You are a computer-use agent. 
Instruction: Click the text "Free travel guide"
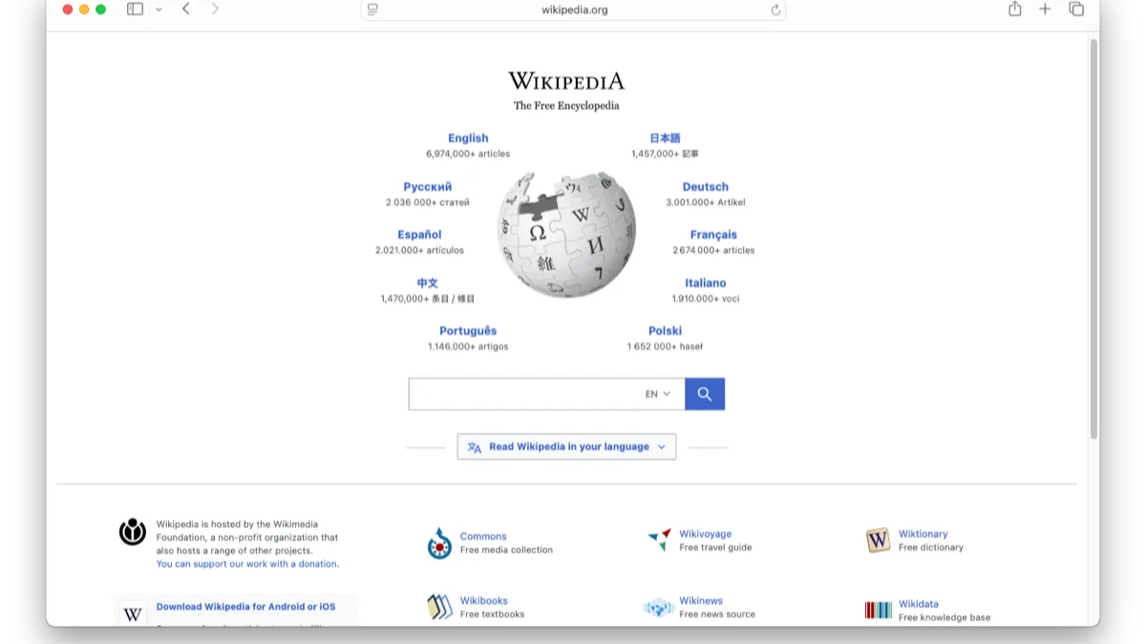pyautogui.click(x=715, y=548)
